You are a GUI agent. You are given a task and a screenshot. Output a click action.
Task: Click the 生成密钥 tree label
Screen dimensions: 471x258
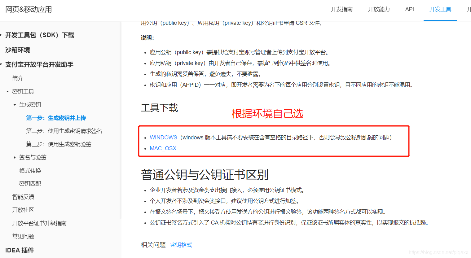click(30, 105)
